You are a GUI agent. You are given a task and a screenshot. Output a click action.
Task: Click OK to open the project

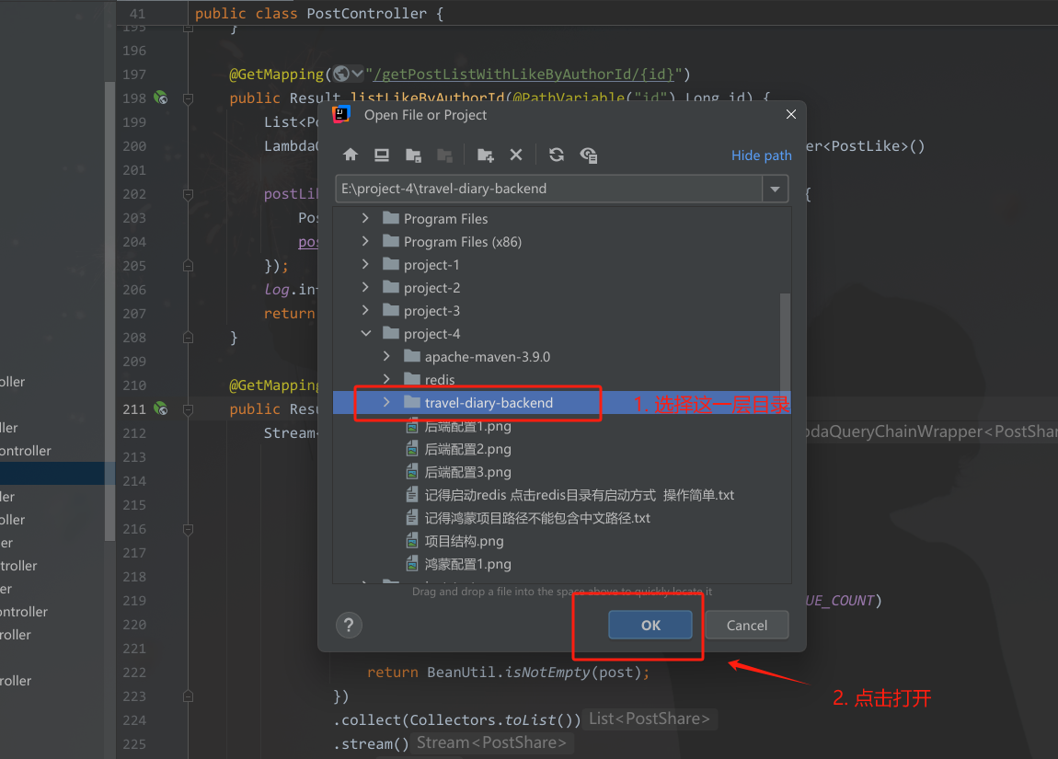(650, 626)
